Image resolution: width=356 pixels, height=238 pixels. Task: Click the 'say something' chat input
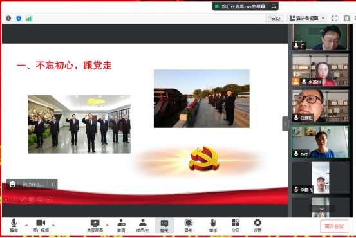(x=33, y=184)
